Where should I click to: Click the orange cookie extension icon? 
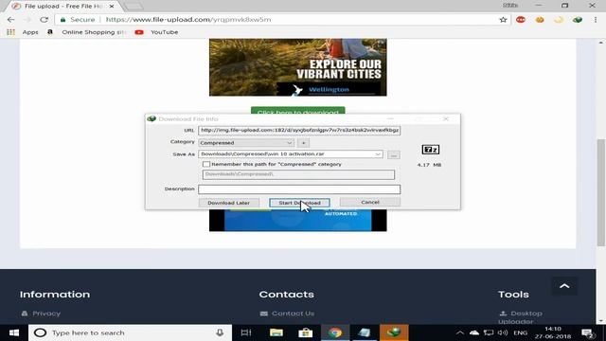540,19
